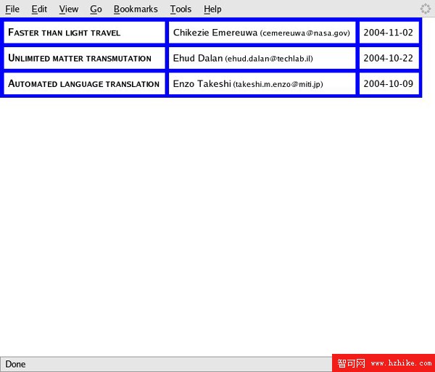Open the Edit menu
Viewport: 435px width, 372px height.
39,9
